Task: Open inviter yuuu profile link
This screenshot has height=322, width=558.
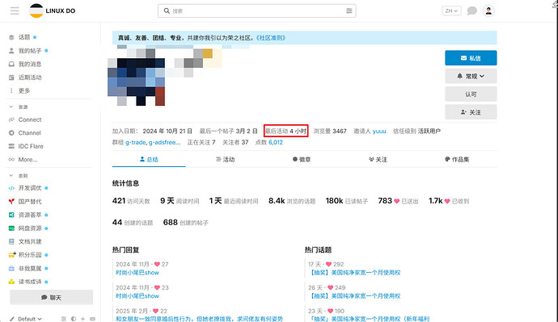Action: [379, 131]
